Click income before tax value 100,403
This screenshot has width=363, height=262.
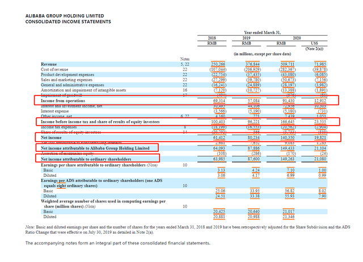tap(218, 122)
